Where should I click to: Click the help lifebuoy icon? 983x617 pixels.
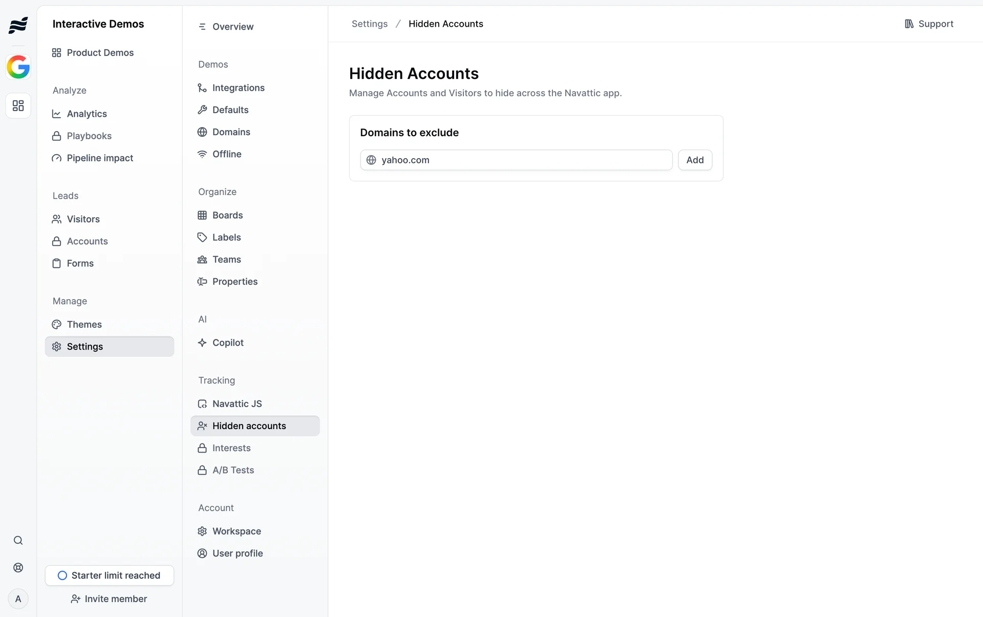18,568
